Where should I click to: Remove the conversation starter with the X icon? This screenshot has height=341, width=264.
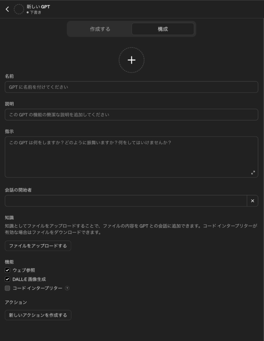252,201
